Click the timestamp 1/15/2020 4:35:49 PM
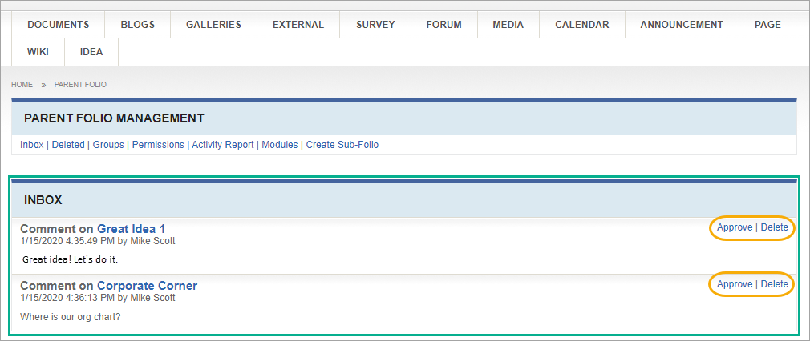Viewport: 810px width, 341px height. click(67, 241)
